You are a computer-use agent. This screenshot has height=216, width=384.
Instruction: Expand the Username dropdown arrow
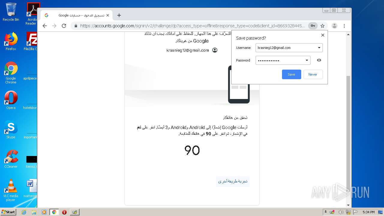pos(319,48)
